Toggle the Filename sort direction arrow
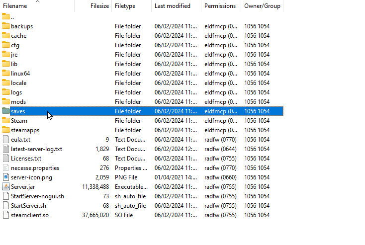This screenshot has width=365, height=245. 37,1
